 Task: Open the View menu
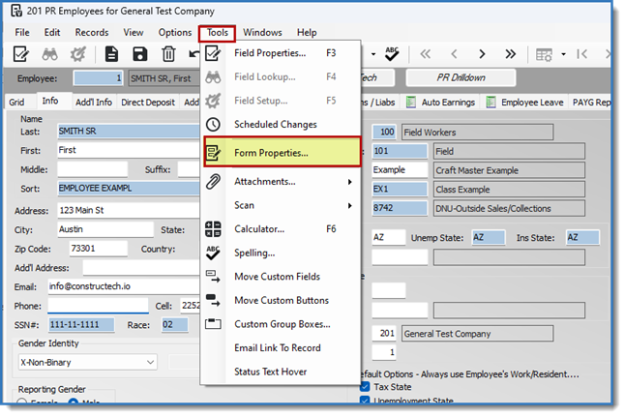click(134, 32)
